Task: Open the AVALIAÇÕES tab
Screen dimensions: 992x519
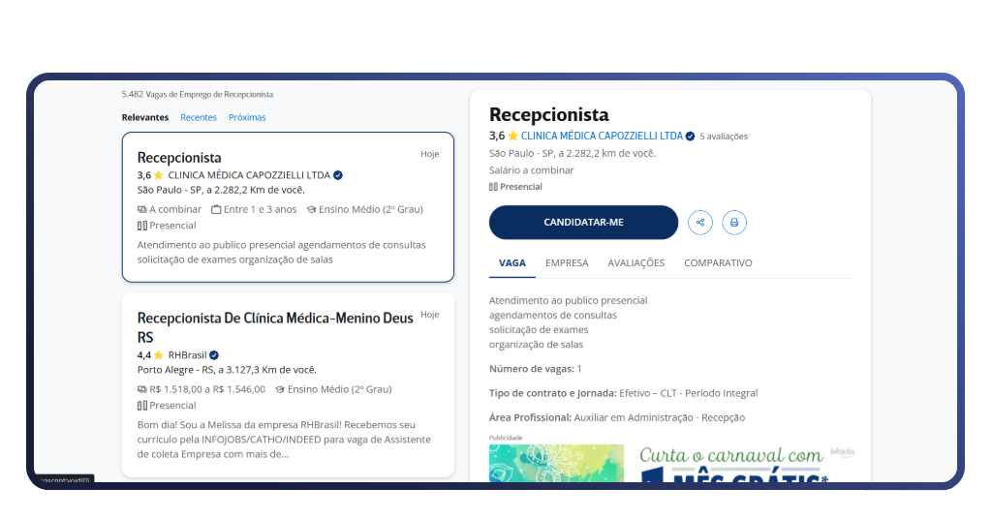Action: (x=635, y=263)
